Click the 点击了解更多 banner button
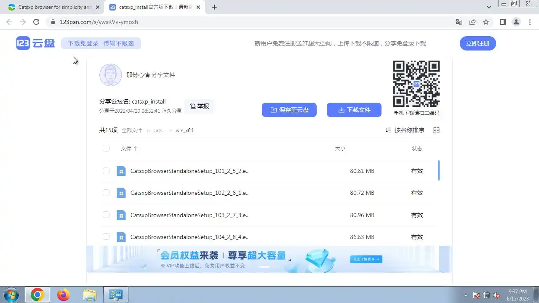Image resolution: width=539 pixels, height=303 pixels. point(366,259)
